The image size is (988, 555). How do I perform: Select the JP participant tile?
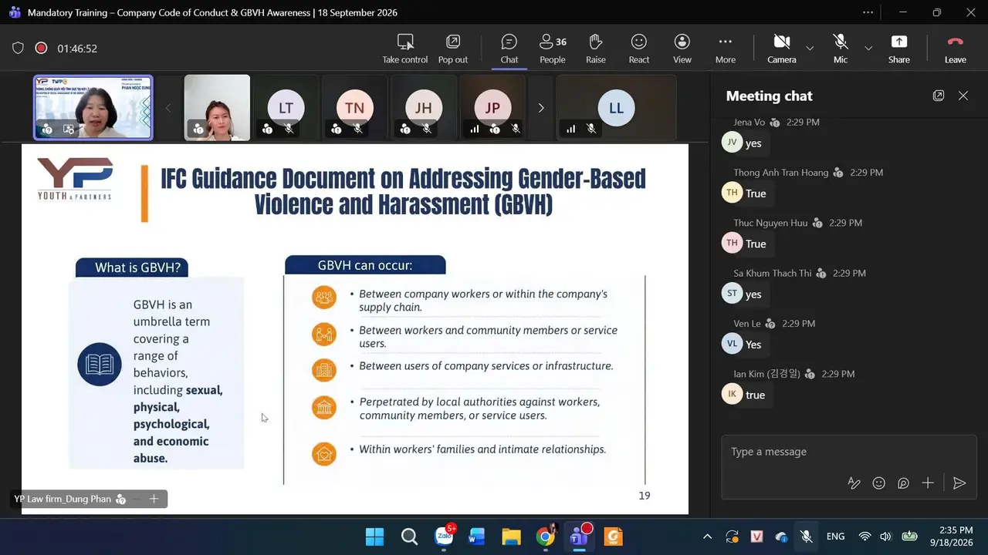click(x=492, y=108)
